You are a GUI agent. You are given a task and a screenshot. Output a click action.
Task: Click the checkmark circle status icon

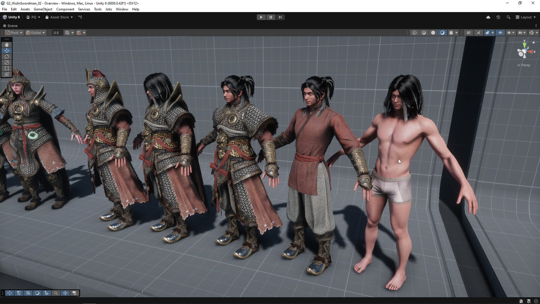(536, 301)
